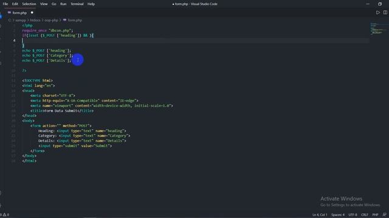Screen dimensions: 389x218
Task: Click the if(isset ($_POST ['heading']) line
Action: [x=58, y=35]
